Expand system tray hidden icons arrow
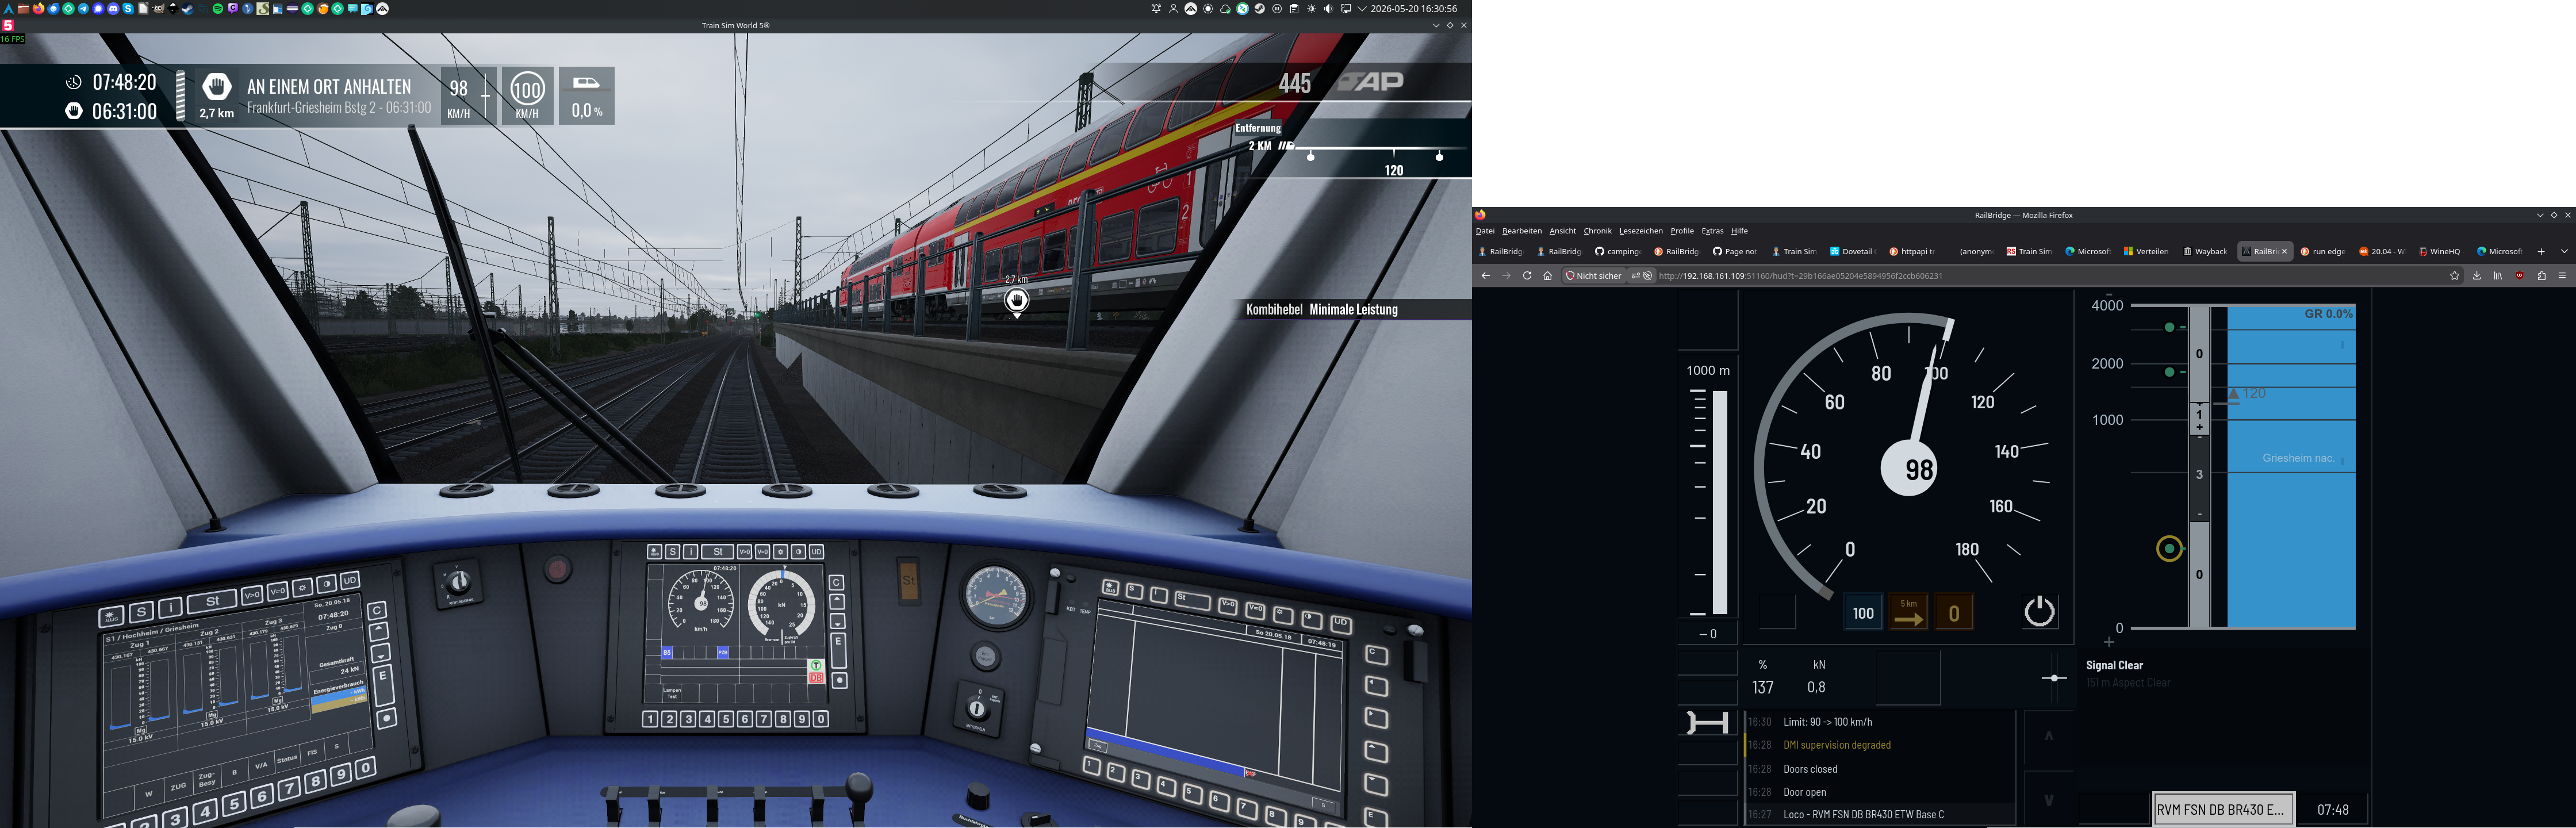The image size is (2576, 828). 1362,9
